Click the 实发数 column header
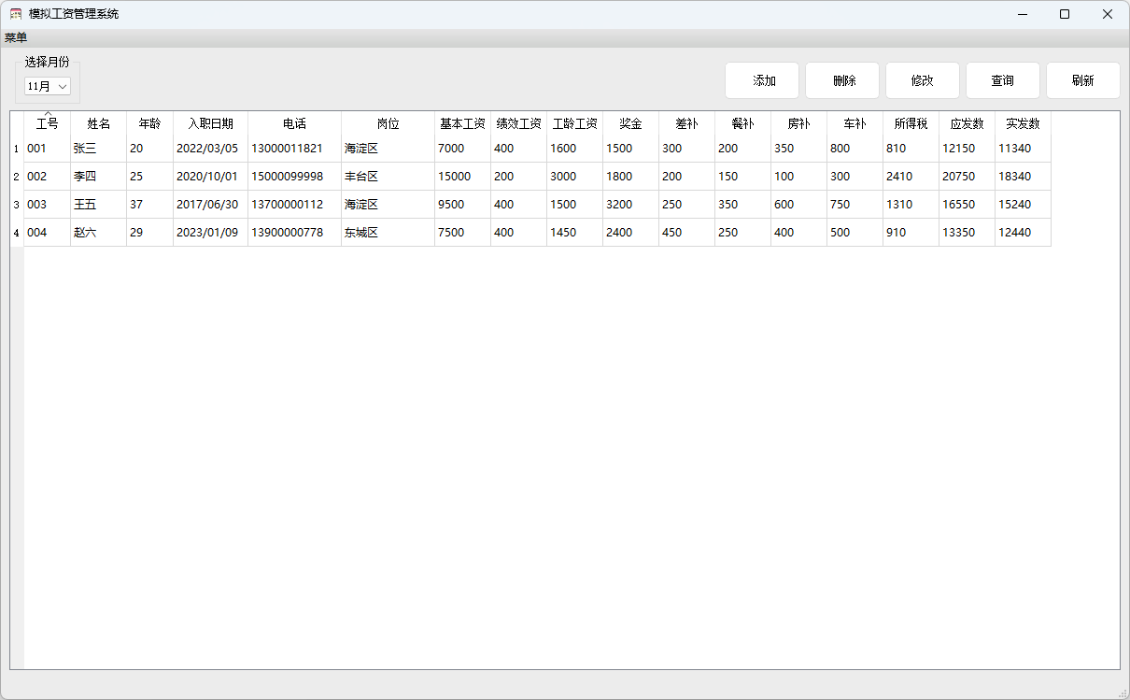Viewport: 1130px width, 700px height. (1024, 123)
